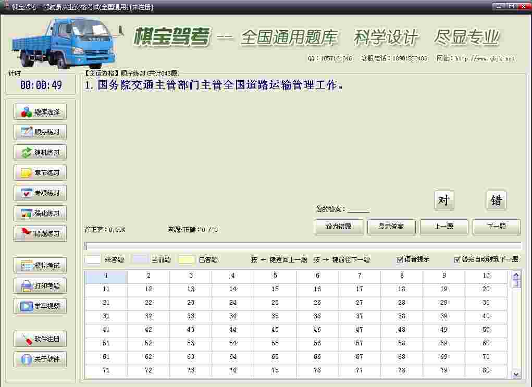The image size is (532, 387).
Task: Start 模拟考试 mock exam
Action: (40, 266)
